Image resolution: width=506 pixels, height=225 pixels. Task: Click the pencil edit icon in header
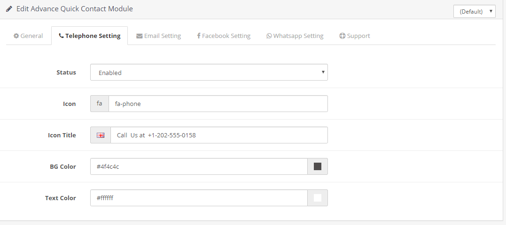click(9, 9)
